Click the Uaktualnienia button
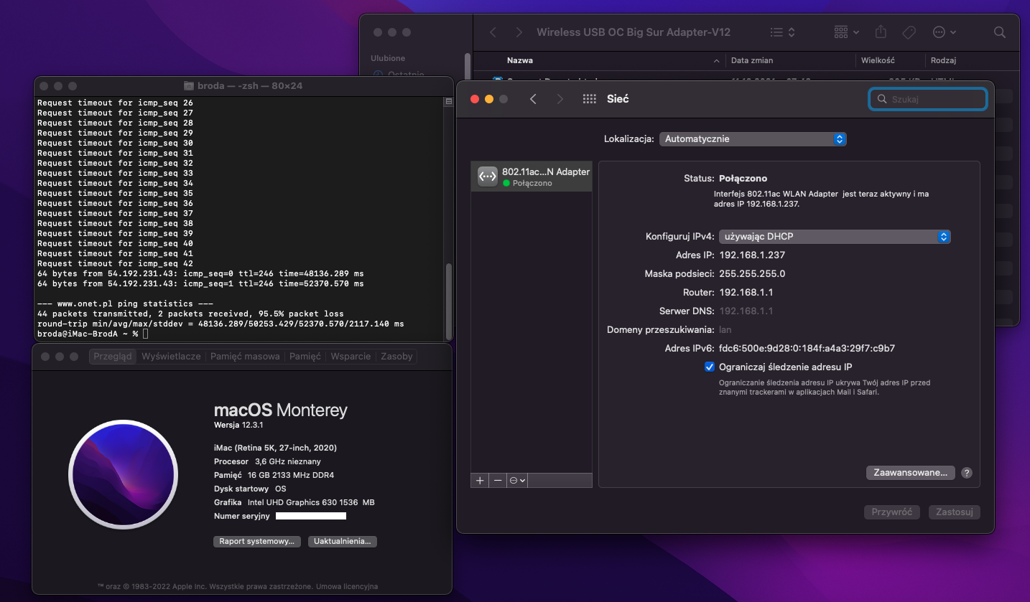 click(x=343, y=542)
